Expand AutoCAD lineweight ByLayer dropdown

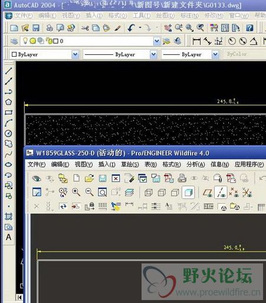click(x=215, y=54)
